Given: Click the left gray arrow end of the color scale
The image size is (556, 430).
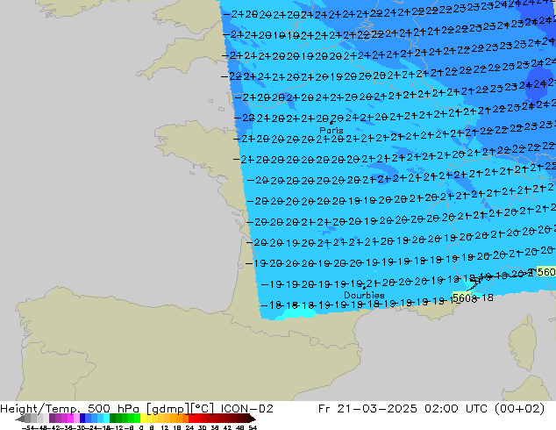Looking at the screenshot, I should pos(19,419).
